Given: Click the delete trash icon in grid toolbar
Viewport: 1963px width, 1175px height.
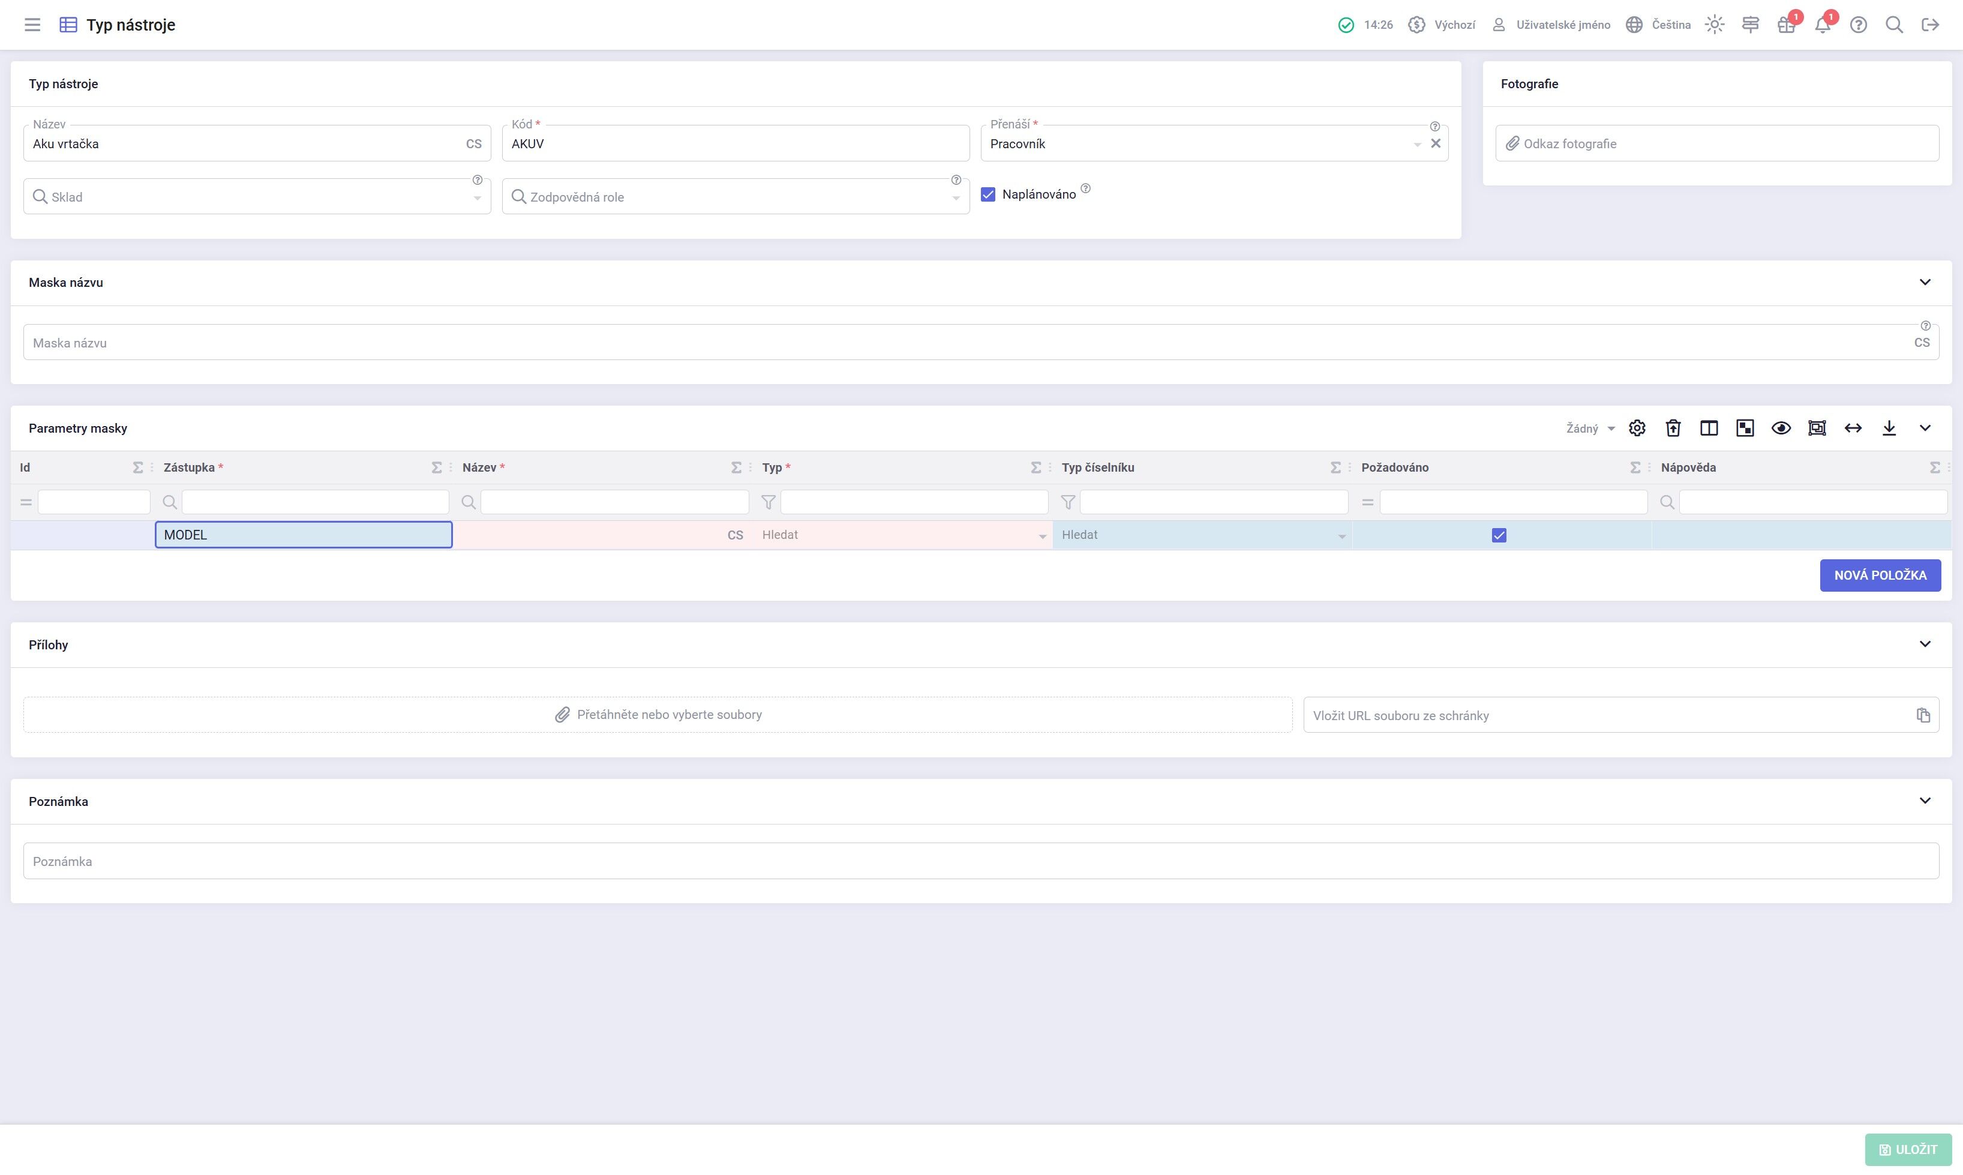Looking at the screenshot, I should pyautogui.click(x=1673, y=428).
